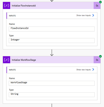Click the INPUTS heading in WorkflowStage card

[12, 70]
